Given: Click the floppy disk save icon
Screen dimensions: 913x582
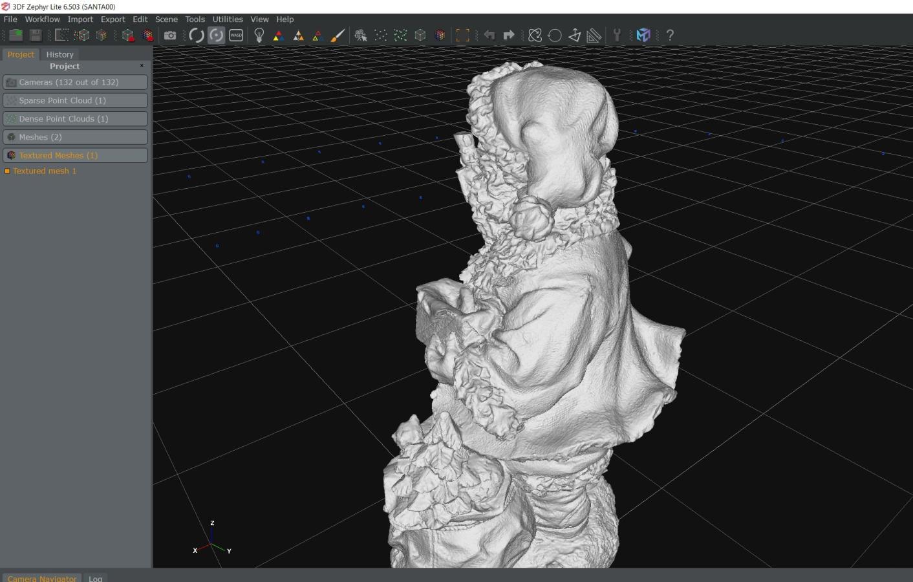Looking at the screenshot, I should [36, 36].
